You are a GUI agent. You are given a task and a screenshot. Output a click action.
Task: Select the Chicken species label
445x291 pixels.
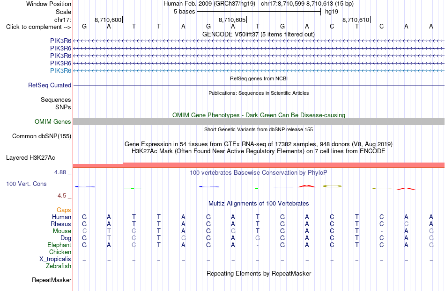click(60, 252)
